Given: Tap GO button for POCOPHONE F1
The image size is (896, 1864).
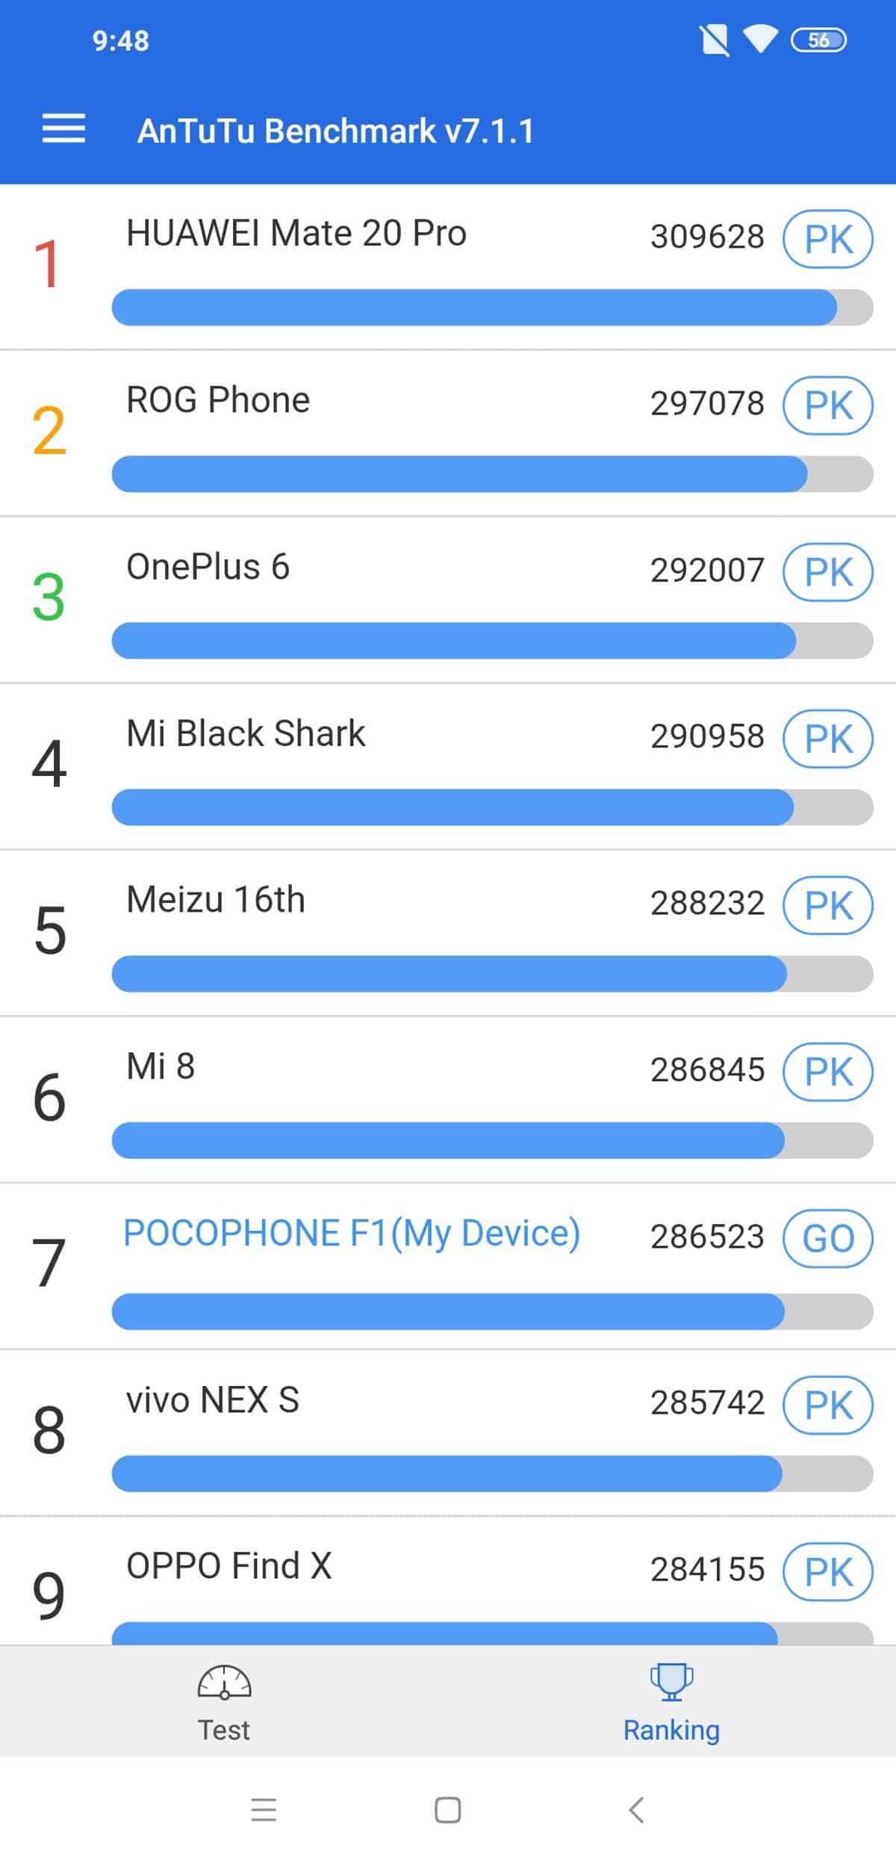Looking at the screenshot, I should (827, 1238).
